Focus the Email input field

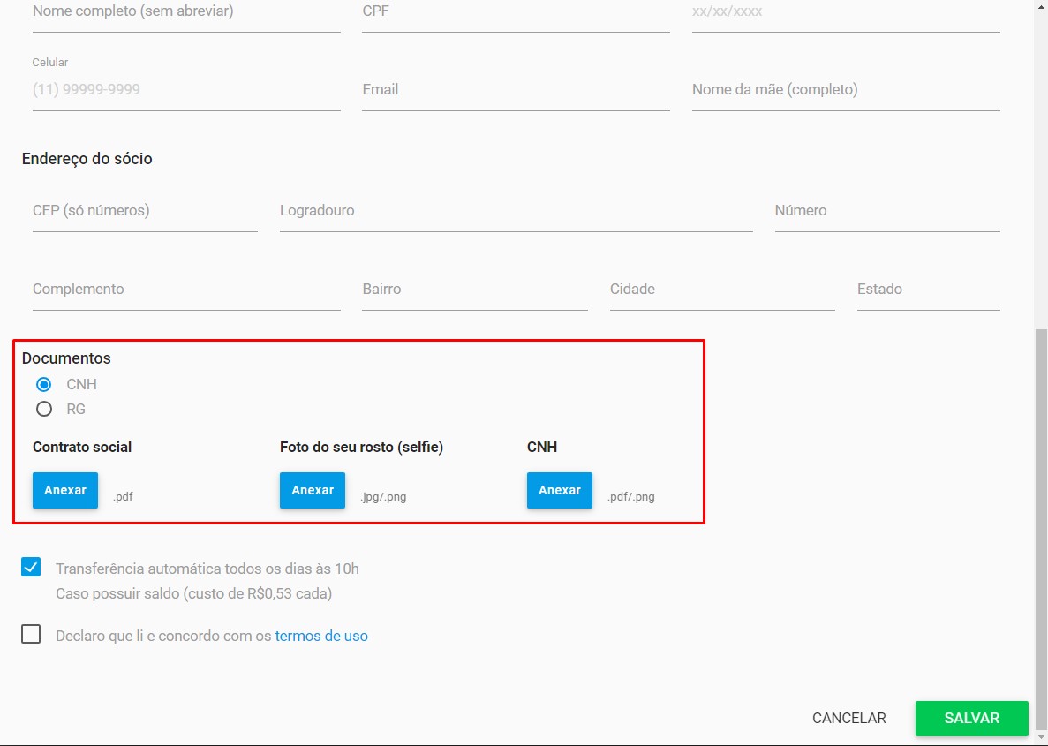[x=516, y=90]
